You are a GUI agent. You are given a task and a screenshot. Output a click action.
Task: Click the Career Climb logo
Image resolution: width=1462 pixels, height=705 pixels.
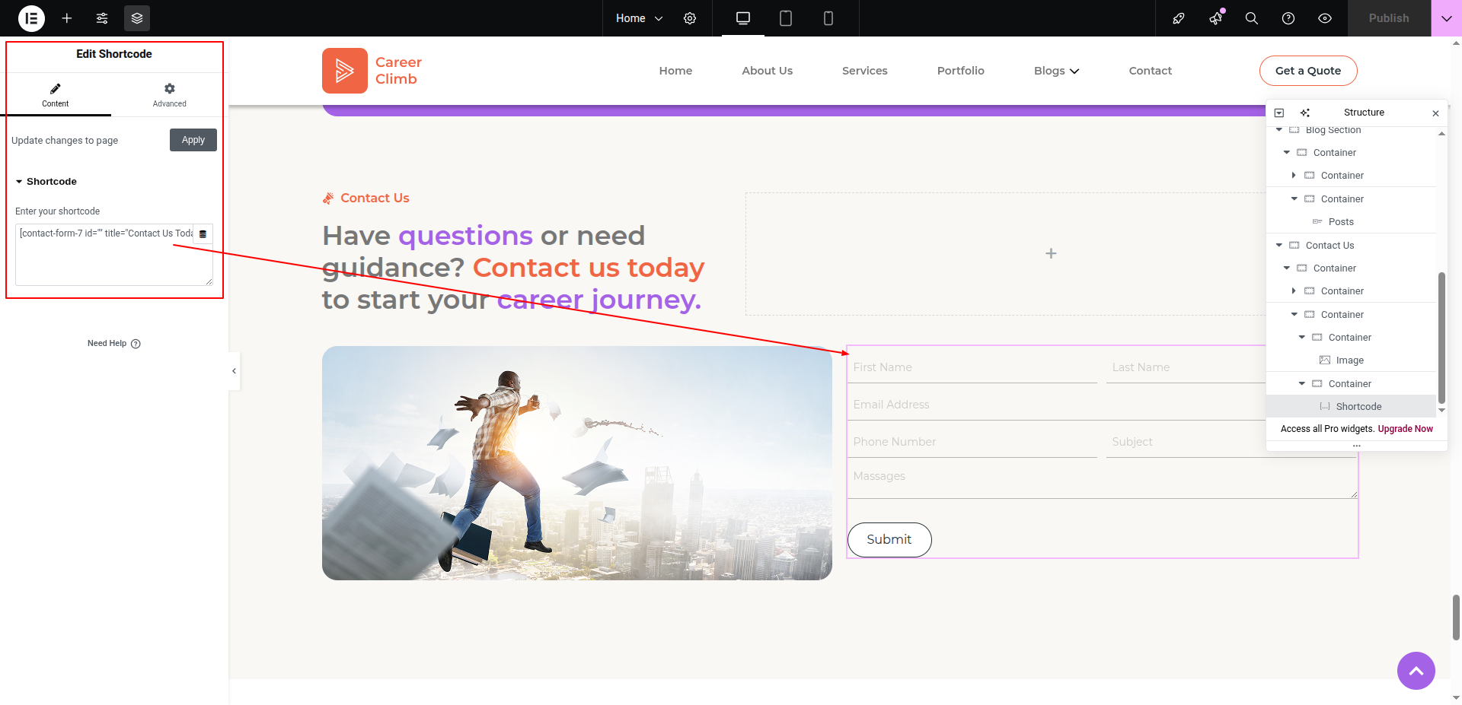point(372,71)
